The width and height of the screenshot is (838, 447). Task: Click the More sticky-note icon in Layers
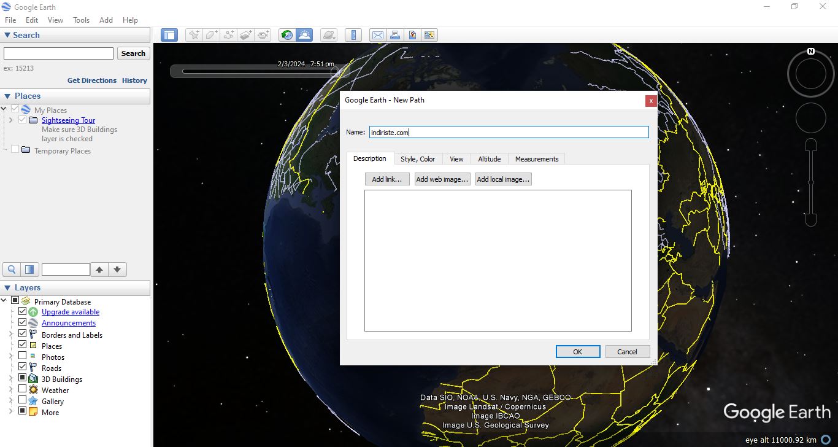pos(33,412)
